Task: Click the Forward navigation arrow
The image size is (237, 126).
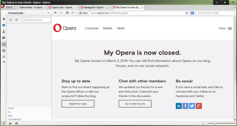Action: point(61,13)
